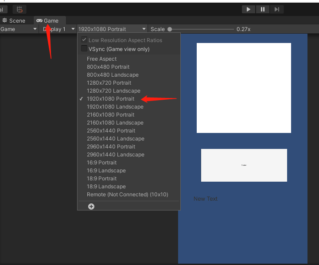Viewport: 319px width, 265px height.
Task: Click the Scene tab grid icon
Action: tap(4, 20)
